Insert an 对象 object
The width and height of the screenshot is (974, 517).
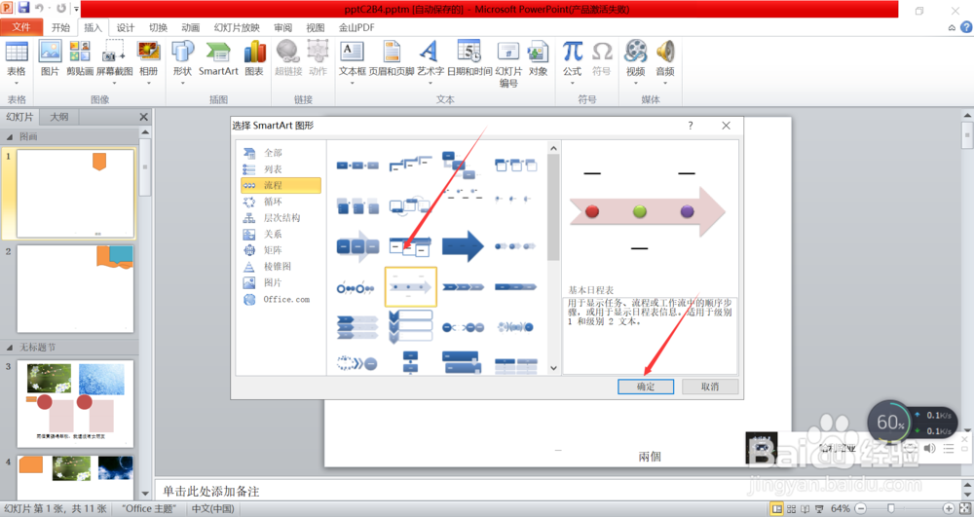538,58
